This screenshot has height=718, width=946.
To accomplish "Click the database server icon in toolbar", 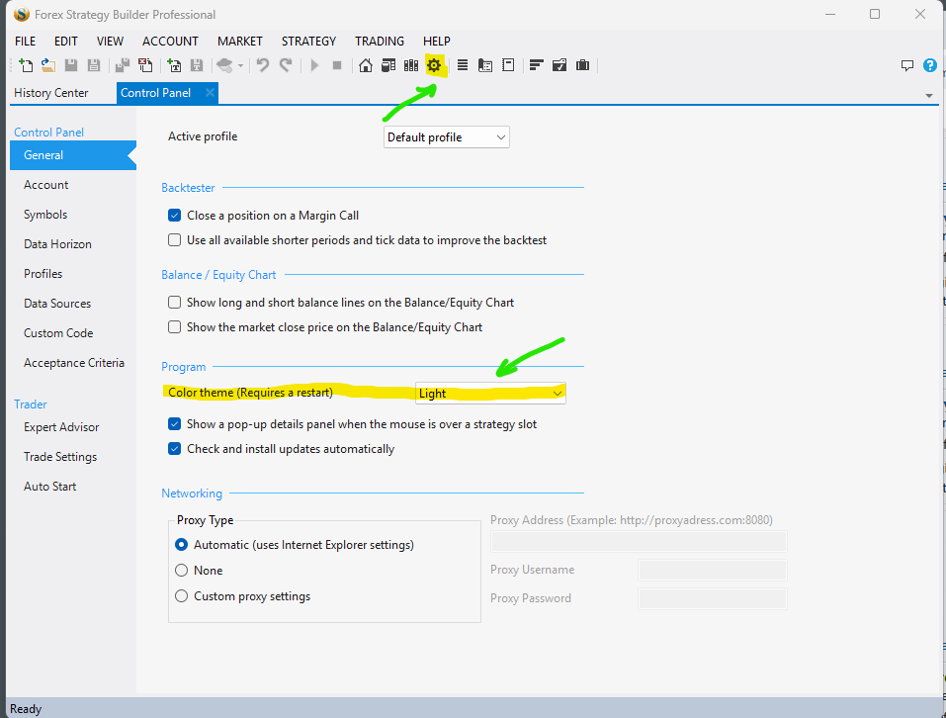I will point(388,65).
